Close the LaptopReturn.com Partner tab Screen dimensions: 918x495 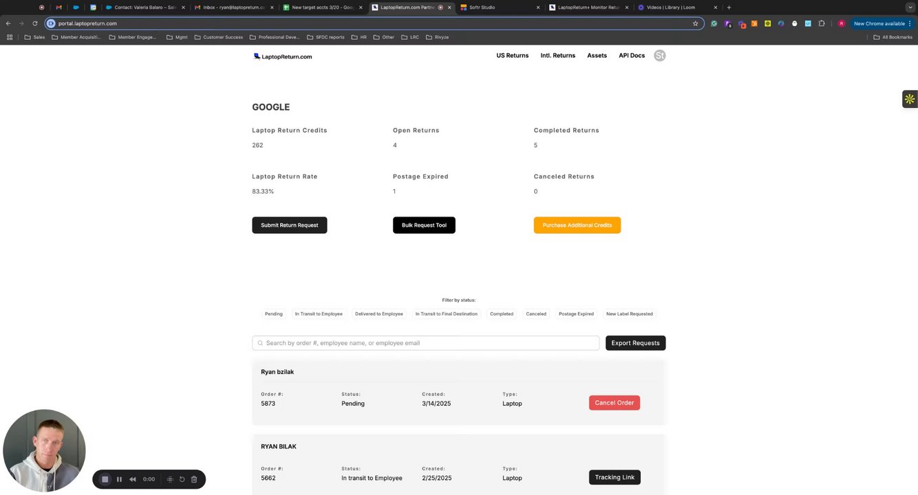click(449, 8)
